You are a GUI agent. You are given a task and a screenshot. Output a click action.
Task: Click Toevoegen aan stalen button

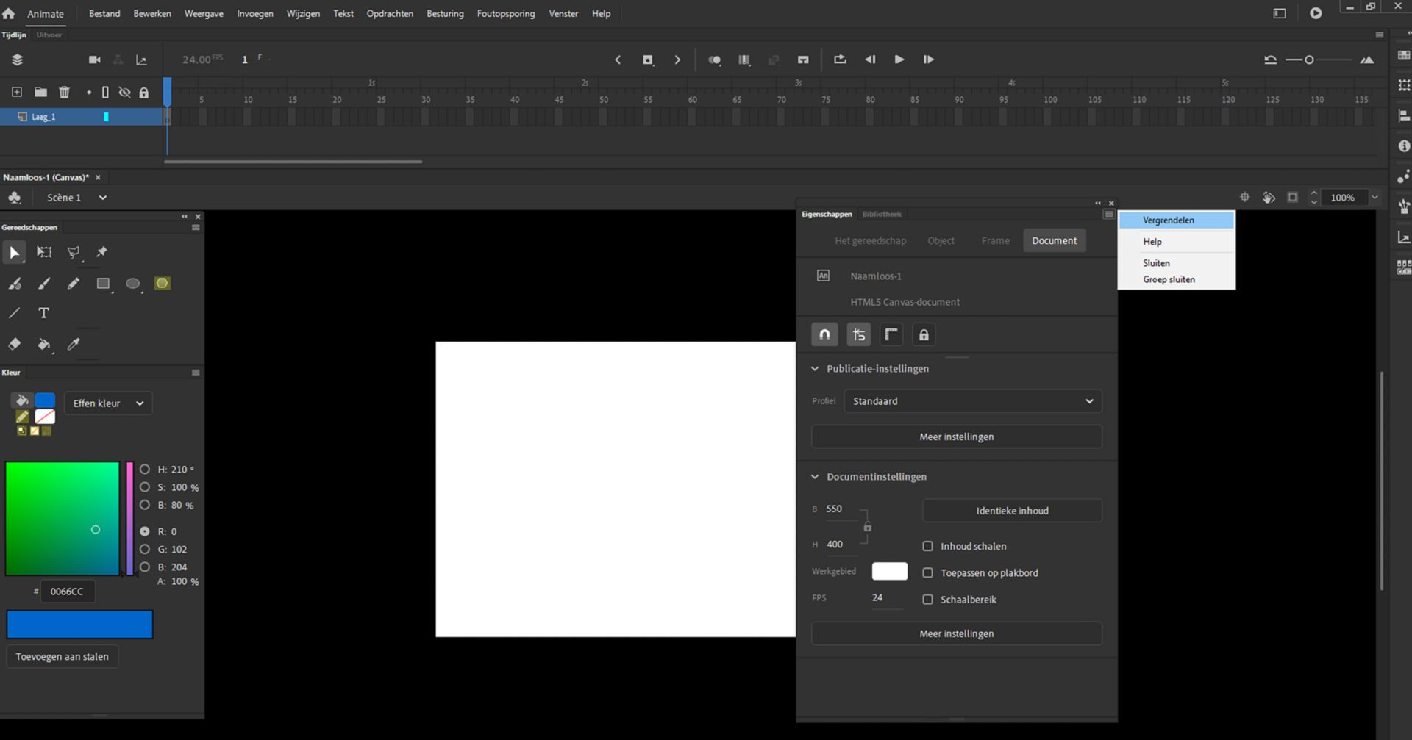(x=63, y=657)
